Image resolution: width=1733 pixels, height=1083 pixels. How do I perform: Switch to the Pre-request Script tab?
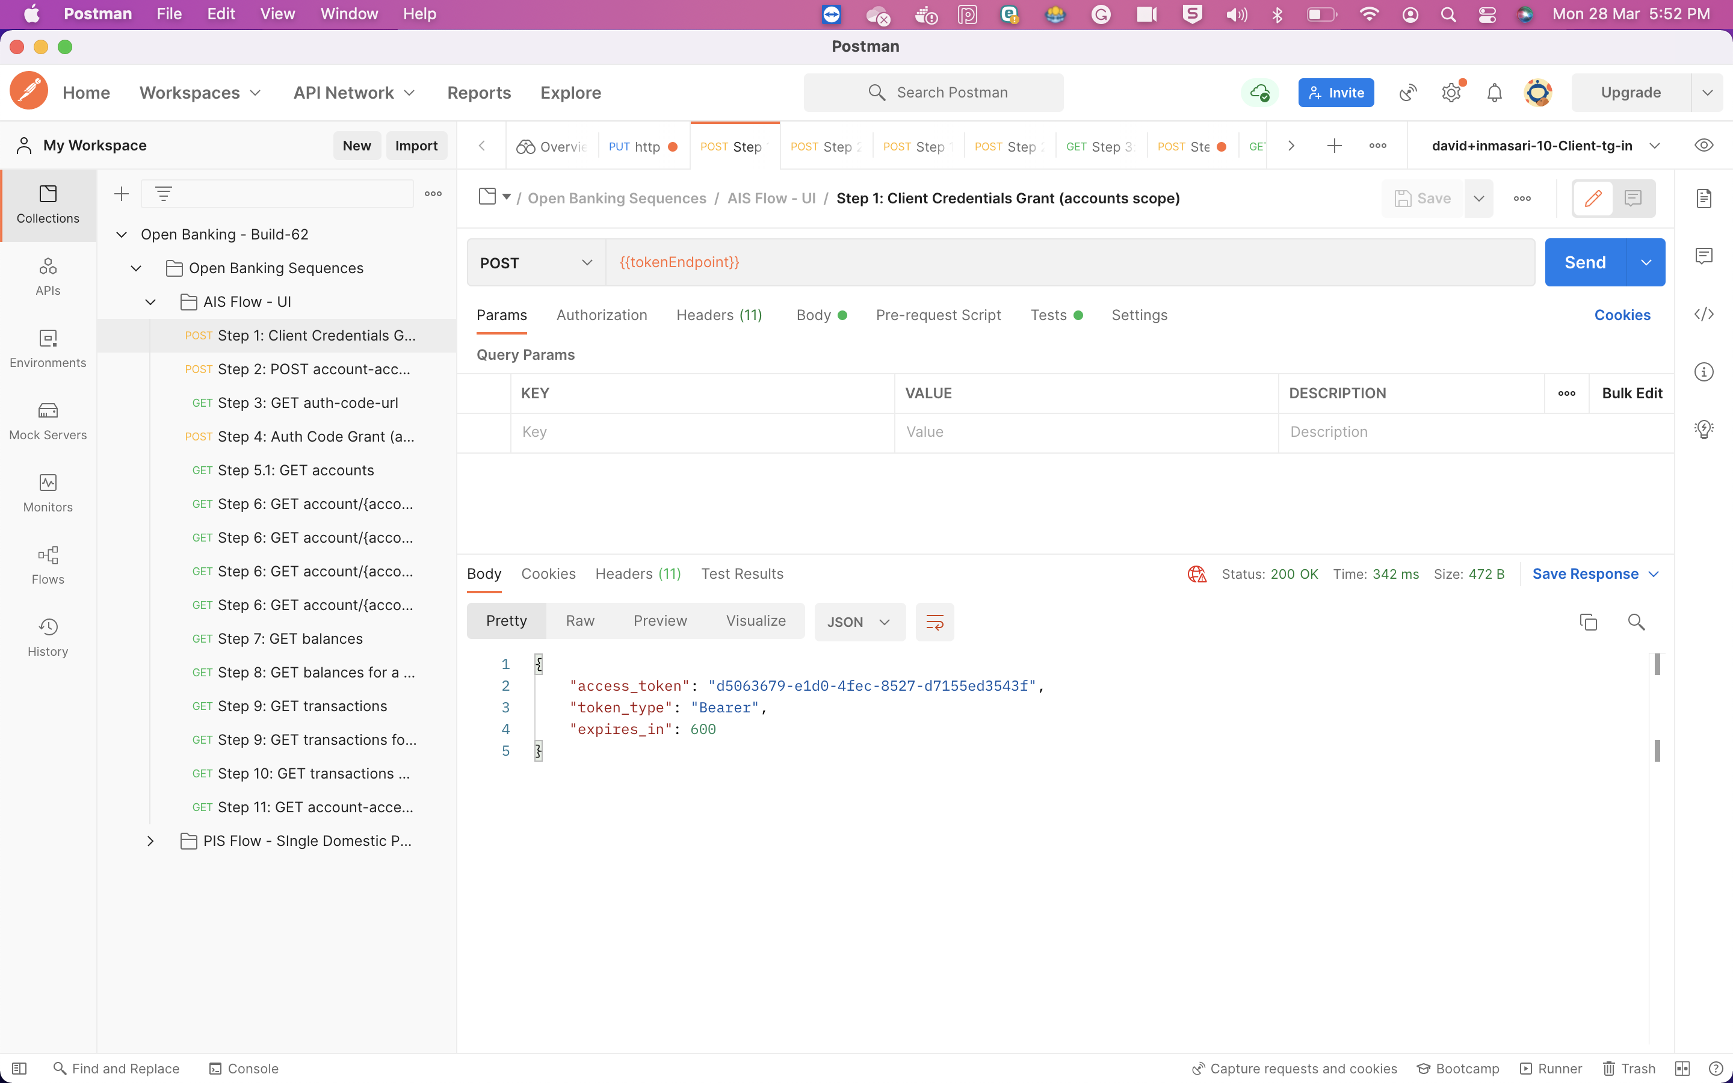click(938, 315)
